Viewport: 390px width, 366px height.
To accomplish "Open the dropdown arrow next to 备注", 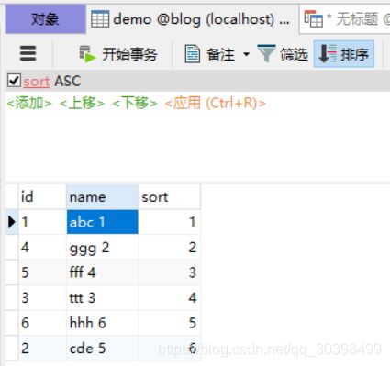I will point(246,54).
